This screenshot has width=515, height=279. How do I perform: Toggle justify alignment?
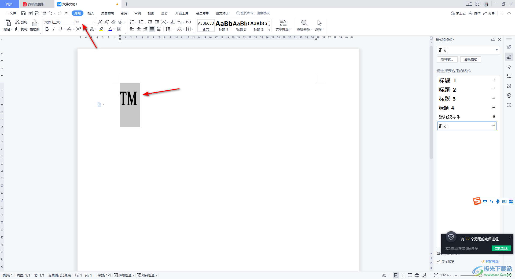(x=152, y=29)
